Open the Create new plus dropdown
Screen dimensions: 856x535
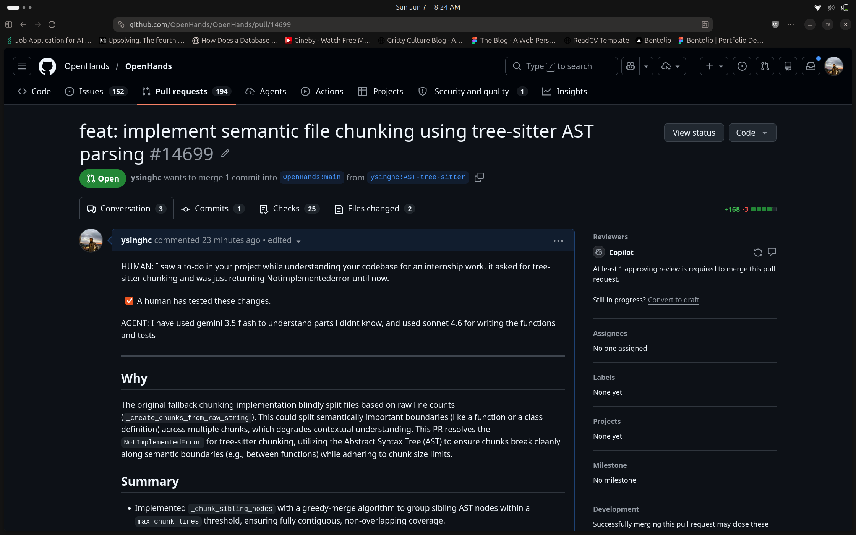point(714,66)
